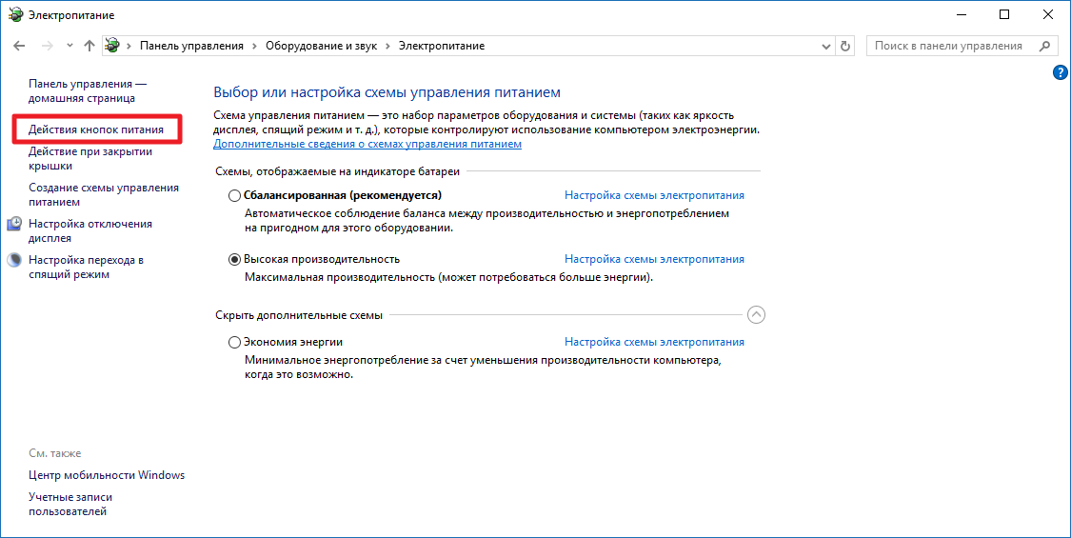The height and width of the screenshot is (538, 1071).
Task: Click the sleep mode moon icon in sidebar
Action: pos(14,260)
